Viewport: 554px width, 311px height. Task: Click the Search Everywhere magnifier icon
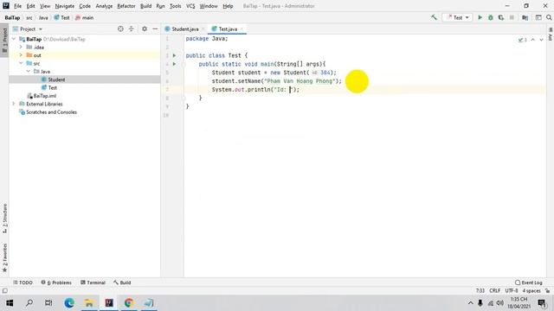[x=549, y=17]
